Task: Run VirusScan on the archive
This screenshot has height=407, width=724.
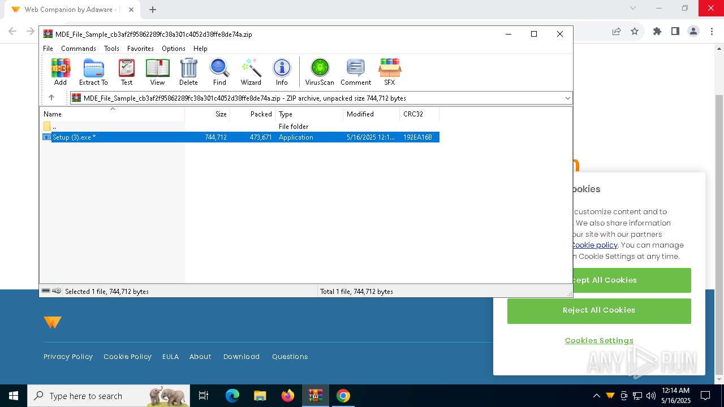Action: [320, 72]
